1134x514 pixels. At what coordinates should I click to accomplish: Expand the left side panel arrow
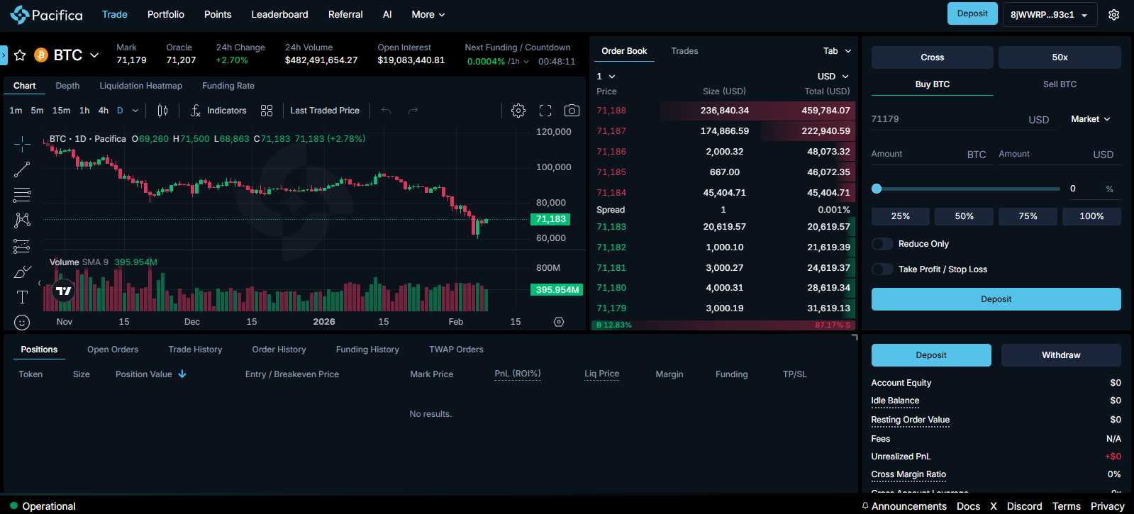(4, 55)
